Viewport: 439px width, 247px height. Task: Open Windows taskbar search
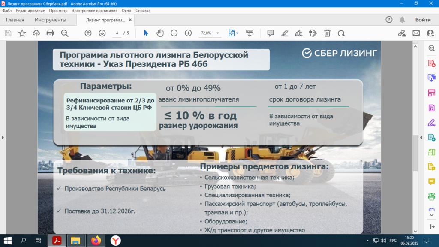point(23,241)
